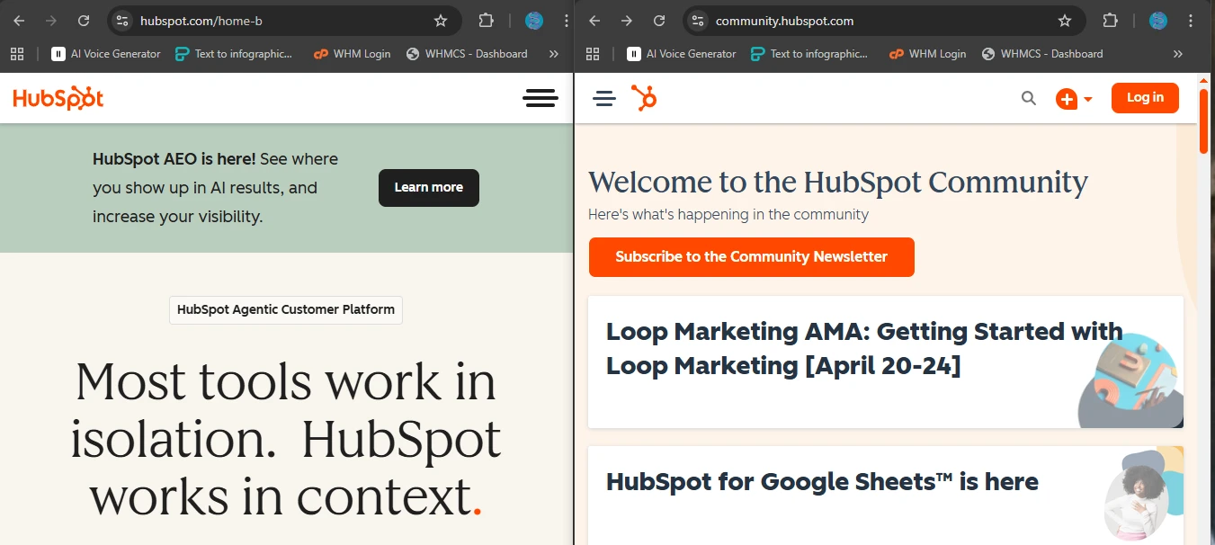Click the HubSpot wordmark logo
Image resolution: width=1215 pixels, height=545 pixels.
(58, 98)
